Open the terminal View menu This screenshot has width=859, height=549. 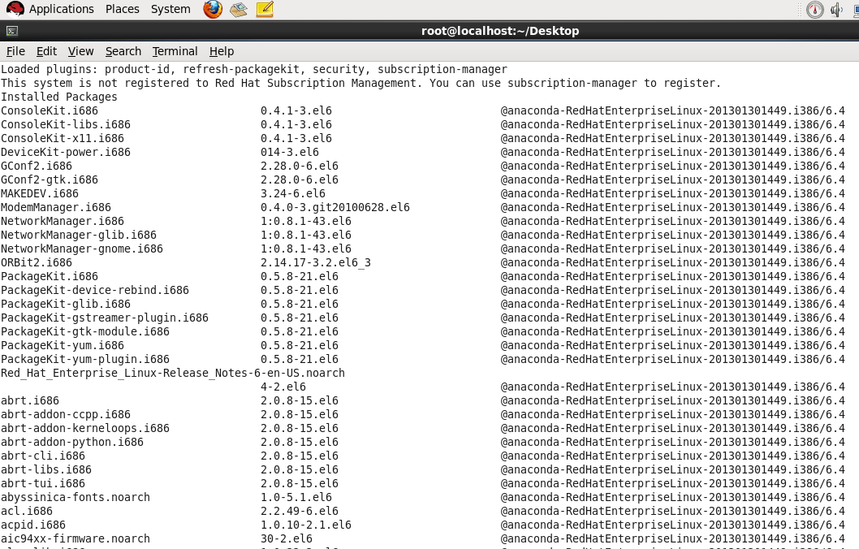(80, 51)
